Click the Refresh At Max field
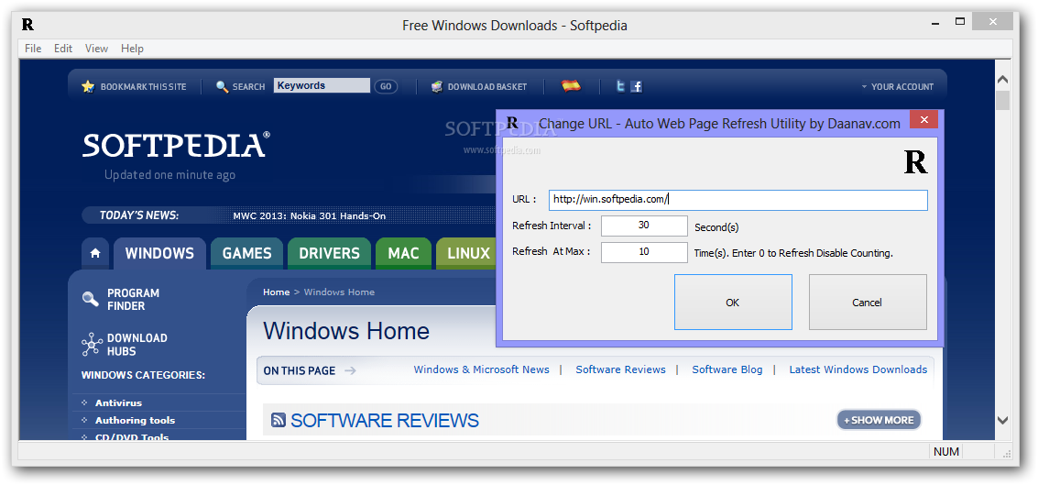This screenshot has width=1038, height=485. (x=644, y=252)
